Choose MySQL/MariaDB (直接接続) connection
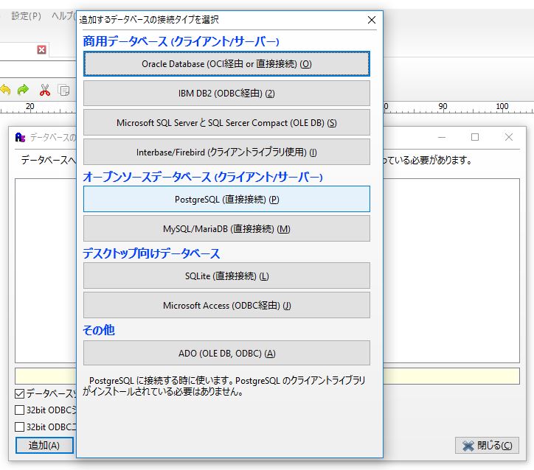This screenshot has width=534, height=470. point(226,228)
